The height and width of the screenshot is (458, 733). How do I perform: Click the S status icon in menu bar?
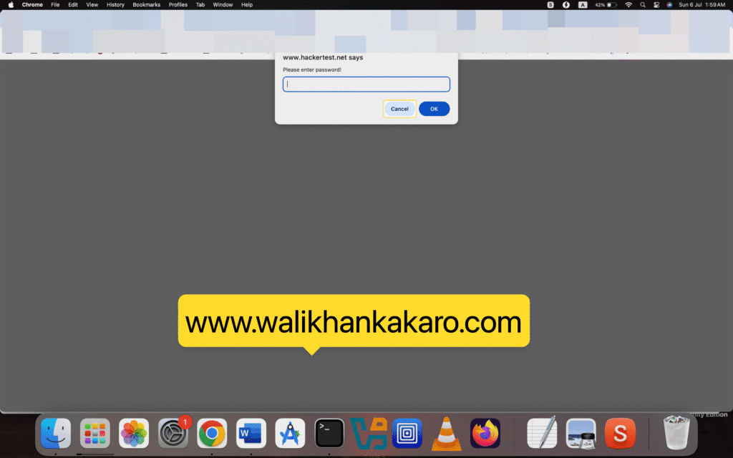coord(550,5)
